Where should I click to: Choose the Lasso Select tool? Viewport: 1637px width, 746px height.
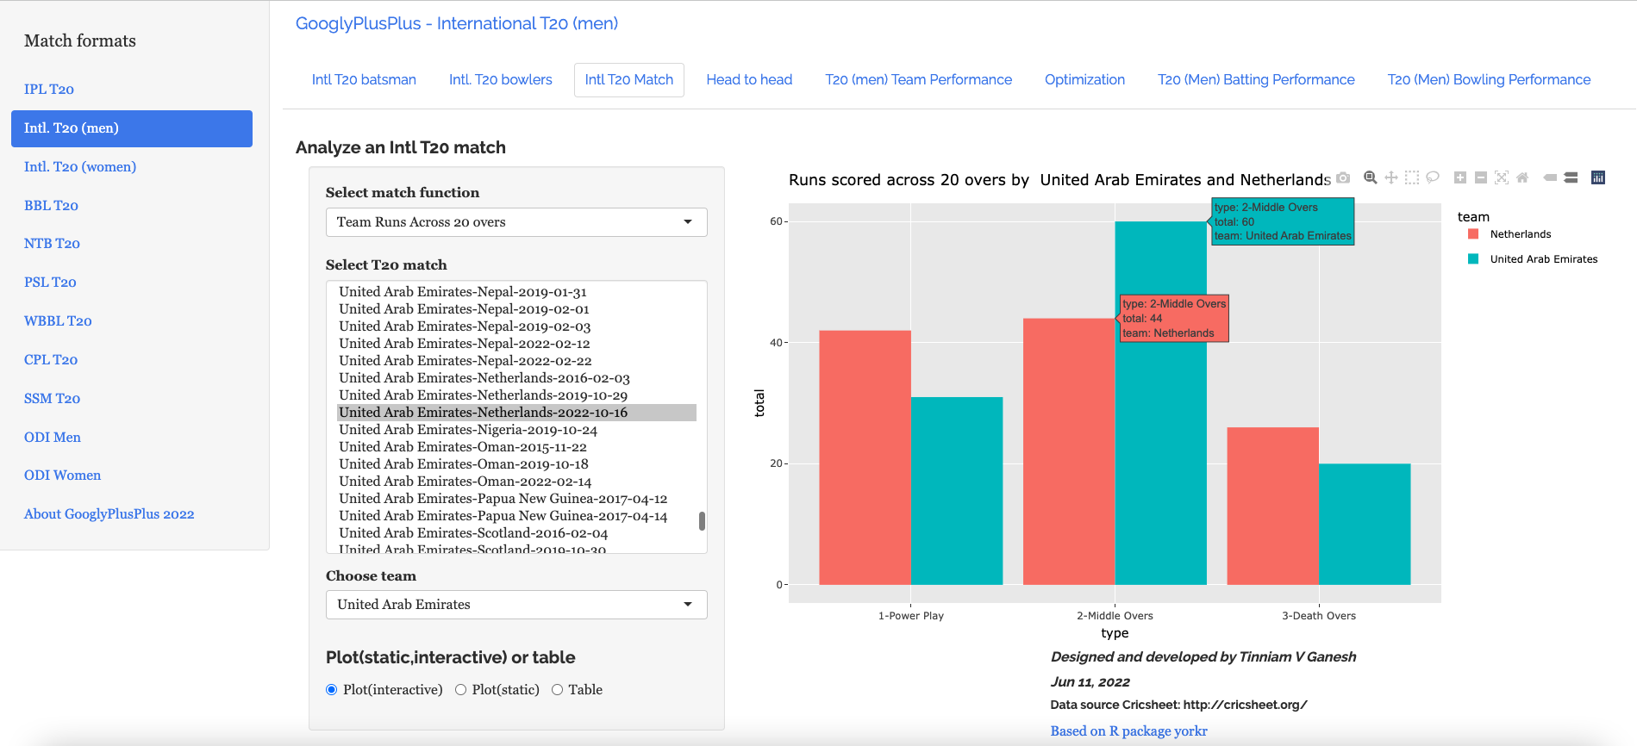pos(1433,178)
